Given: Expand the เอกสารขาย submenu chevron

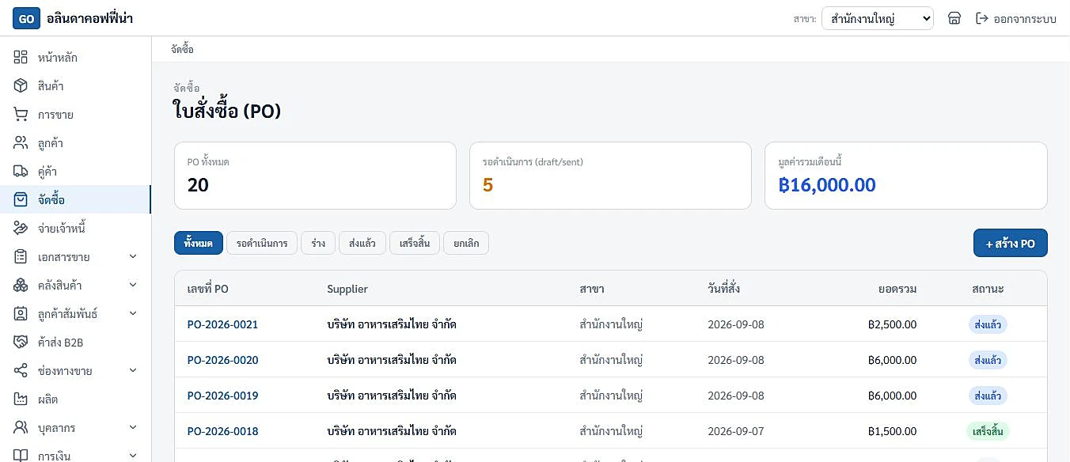Looking at the screenshot, I should tap(133, 257).
